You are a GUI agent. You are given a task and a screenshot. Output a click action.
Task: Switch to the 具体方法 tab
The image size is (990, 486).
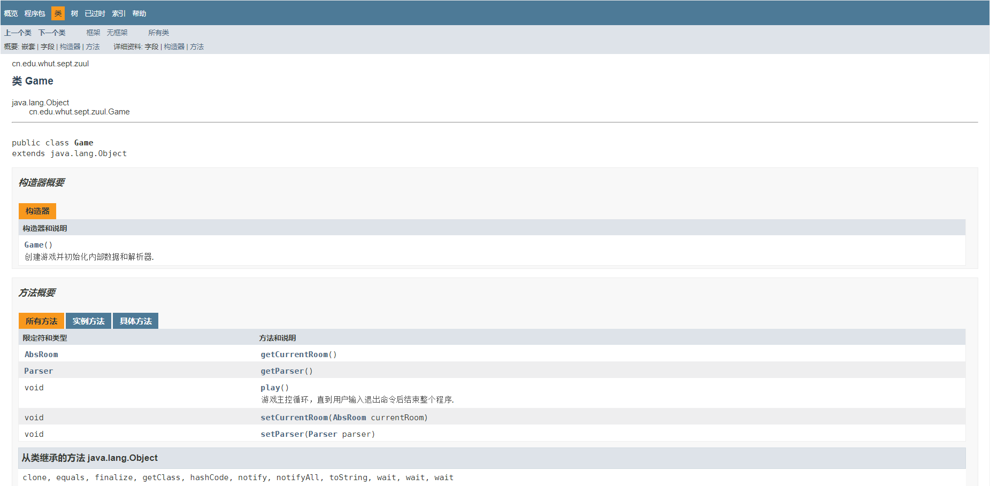[x=136, y=321]
